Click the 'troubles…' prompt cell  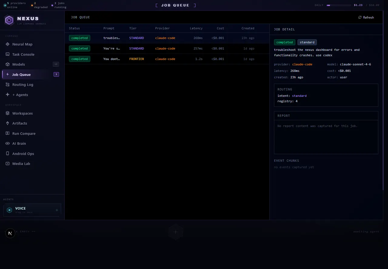coord(112,38)
